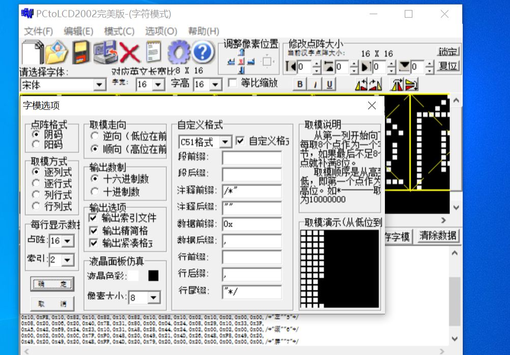Open the 文件(F) menu
This screenshot has width=510, height=355.
click(x=38, y=31)
